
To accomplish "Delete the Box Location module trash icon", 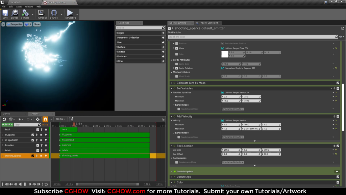I will pos(334,146).
